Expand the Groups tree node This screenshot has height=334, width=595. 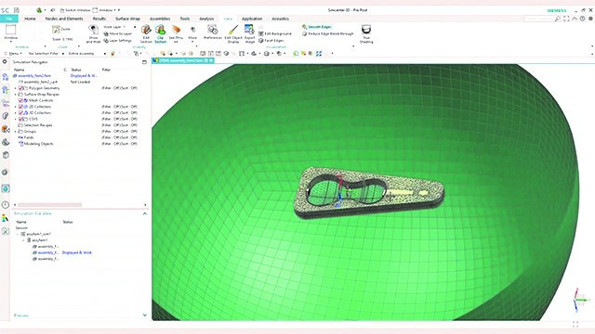click(x=16, y=132)
